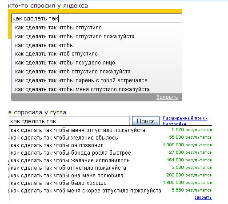Pick suggestion 'чтобы борода росла быстрее'
Screen dimensions: 228x204
(x=111, y=153)
